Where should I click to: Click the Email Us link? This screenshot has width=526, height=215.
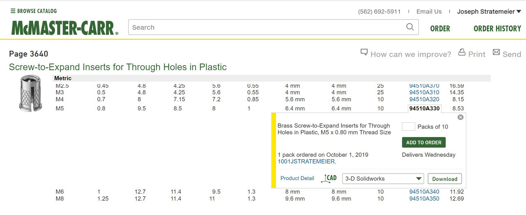pos(429,11)
